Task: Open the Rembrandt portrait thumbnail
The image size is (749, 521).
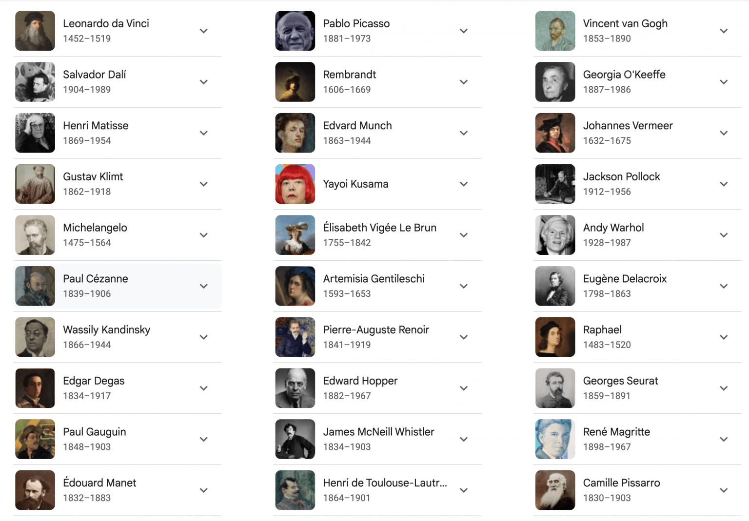Action: click(x=295, y=82)
